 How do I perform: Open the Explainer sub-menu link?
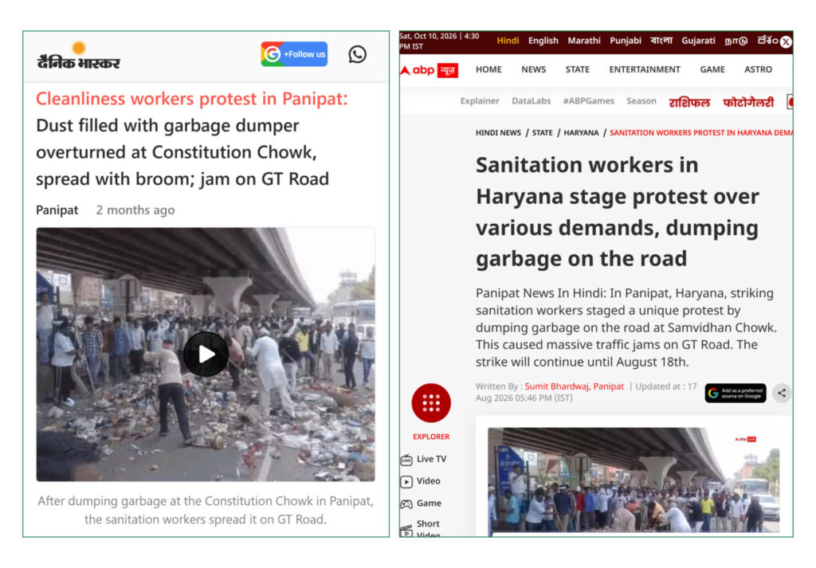[479, 101]
